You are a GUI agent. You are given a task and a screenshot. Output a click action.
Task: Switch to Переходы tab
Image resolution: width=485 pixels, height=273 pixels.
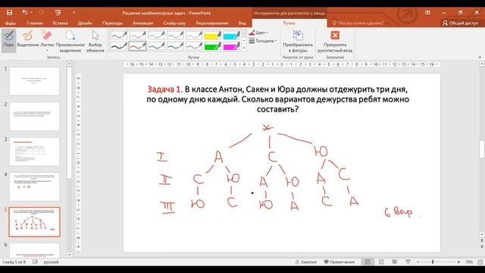pos(113,24)
